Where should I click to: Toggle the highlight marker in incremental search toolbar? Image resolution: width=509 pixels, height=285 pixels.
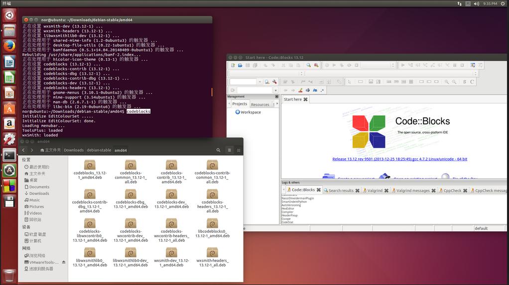[x=300, y=90]
